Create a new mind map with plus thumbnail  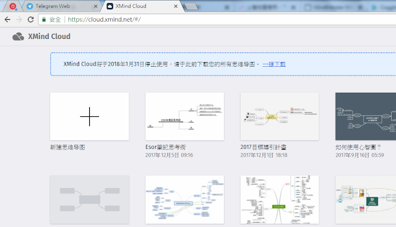click(x=89, y=116)
